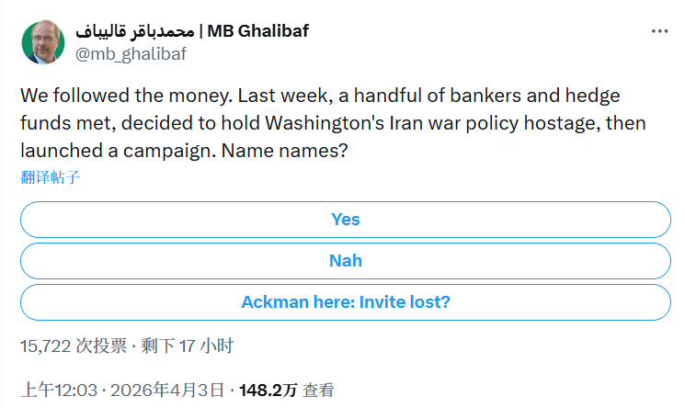Visit the @mb_ghalibaf handle link
Viewport: 685px width, 408px height.
pos(131,53)
